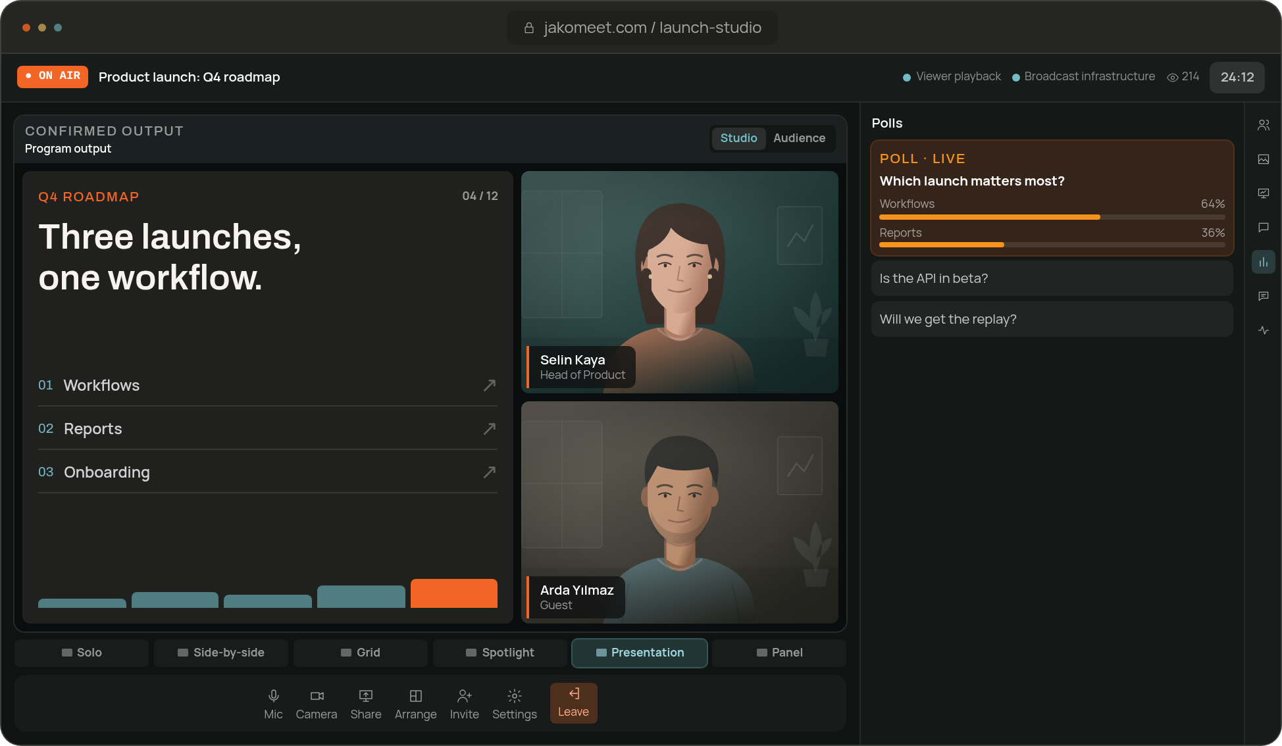Viewport: 1282px width, 746px height.
Task: Click the Invite person icon
Action: click(465, 696)
